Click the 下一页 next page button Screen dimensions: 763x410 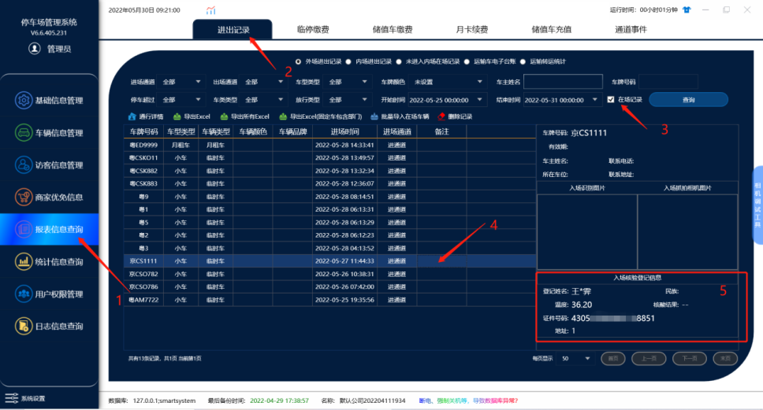tap(690, 359)
